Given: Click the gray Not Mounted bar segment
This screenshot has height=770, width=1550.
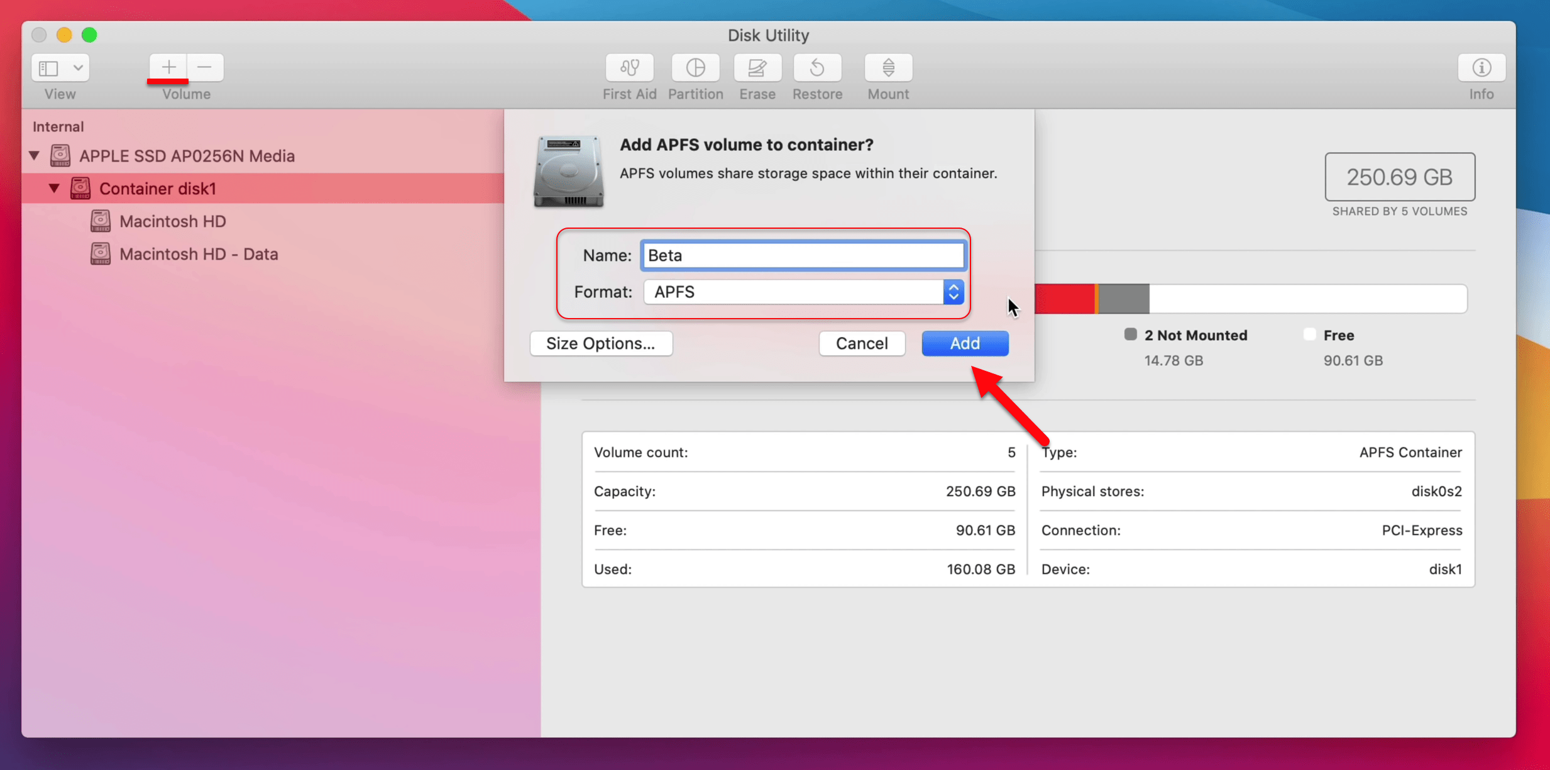Looking at the screenshot, I should [1124, 299].
